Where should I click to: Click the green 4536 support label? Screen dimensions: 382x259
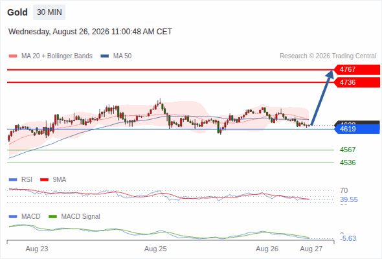point(348,163)
